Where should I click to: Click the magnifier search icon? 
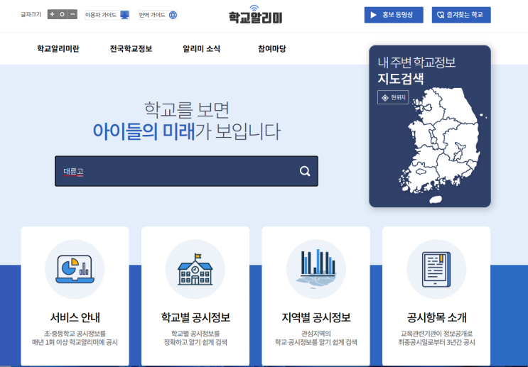pos(305,171)
